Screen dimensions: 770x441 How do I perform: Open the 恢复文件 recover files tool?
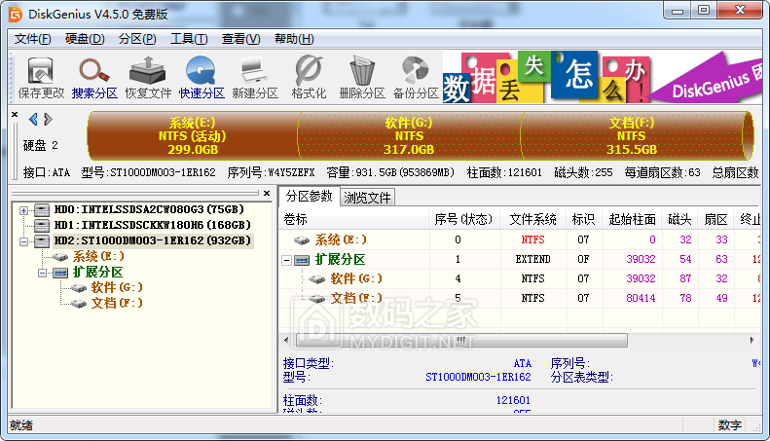(148, 78)
